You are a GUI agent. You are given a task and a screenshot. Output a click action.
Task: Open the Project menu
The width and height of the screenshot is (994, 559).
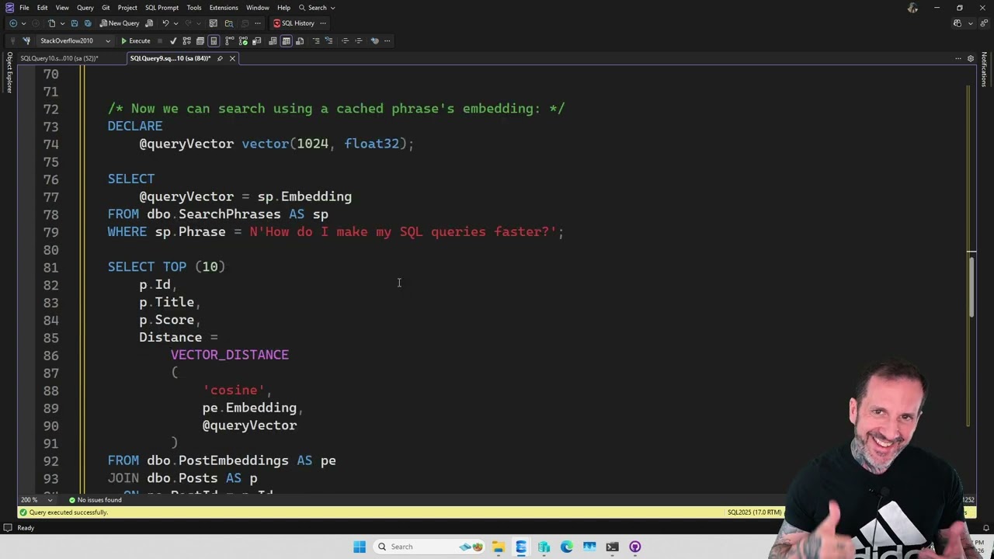[x=127, y=8]
